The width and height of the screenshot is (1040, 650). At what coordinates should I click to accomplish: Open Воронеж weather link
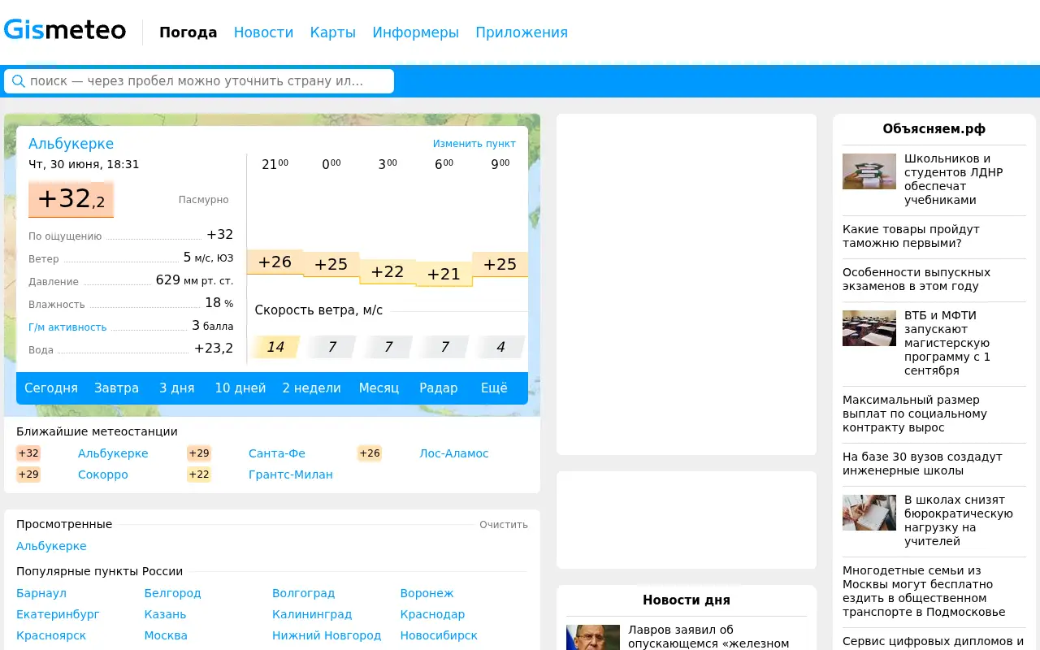click(427, 593)
